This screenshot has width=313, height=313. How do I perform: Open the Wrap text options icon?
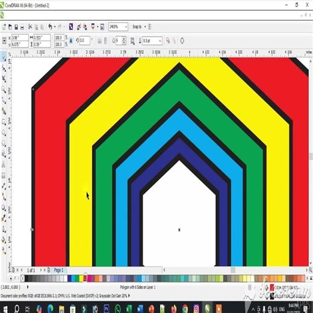click(132, 41)
